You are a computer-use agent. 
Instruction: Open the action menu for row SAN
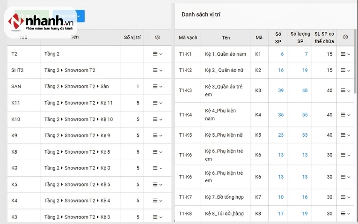pos(157,87)
